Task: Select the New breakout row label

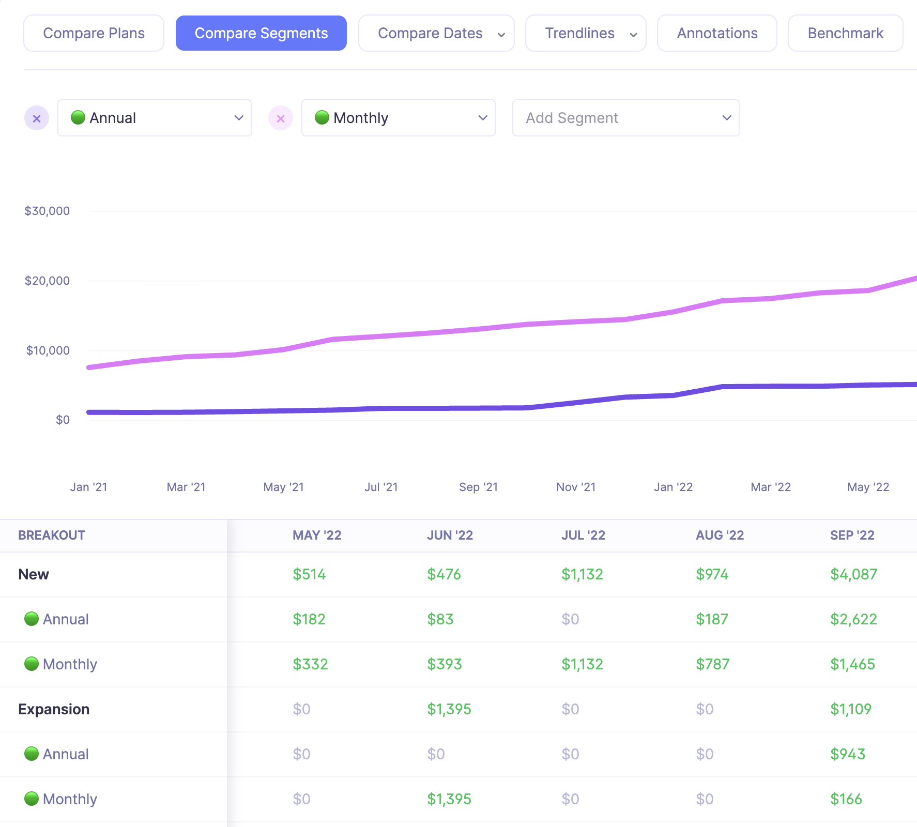Action: click(x=34, y=574)
